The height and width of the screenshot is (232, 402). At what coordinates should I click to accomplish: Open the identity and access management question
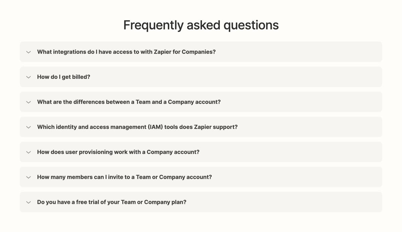point(137,127)
